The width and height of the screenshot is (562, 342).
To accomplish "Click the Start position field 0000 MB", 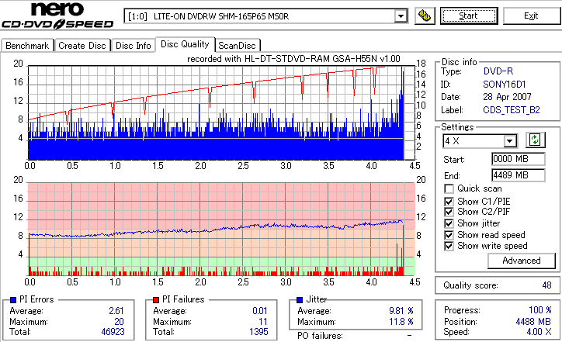I will [x=519, y=159].
